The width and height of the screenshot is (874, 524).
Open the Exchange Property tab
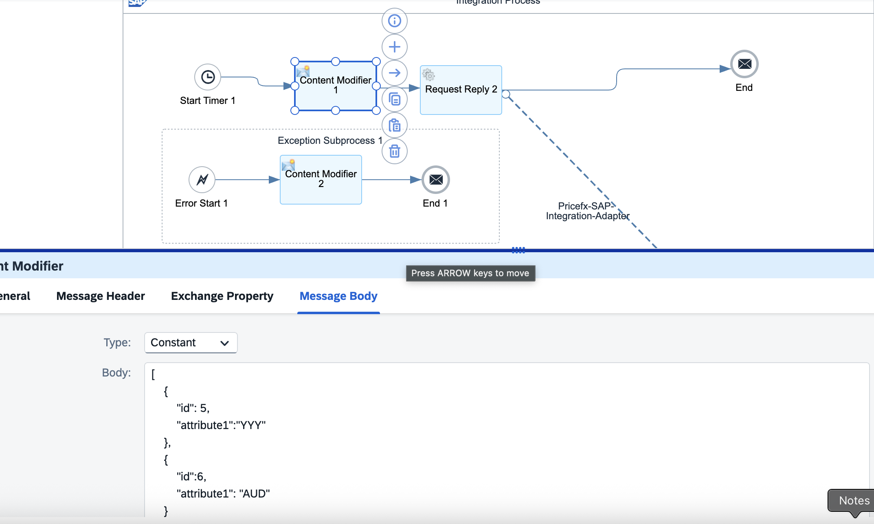click(x=222, y=296)
